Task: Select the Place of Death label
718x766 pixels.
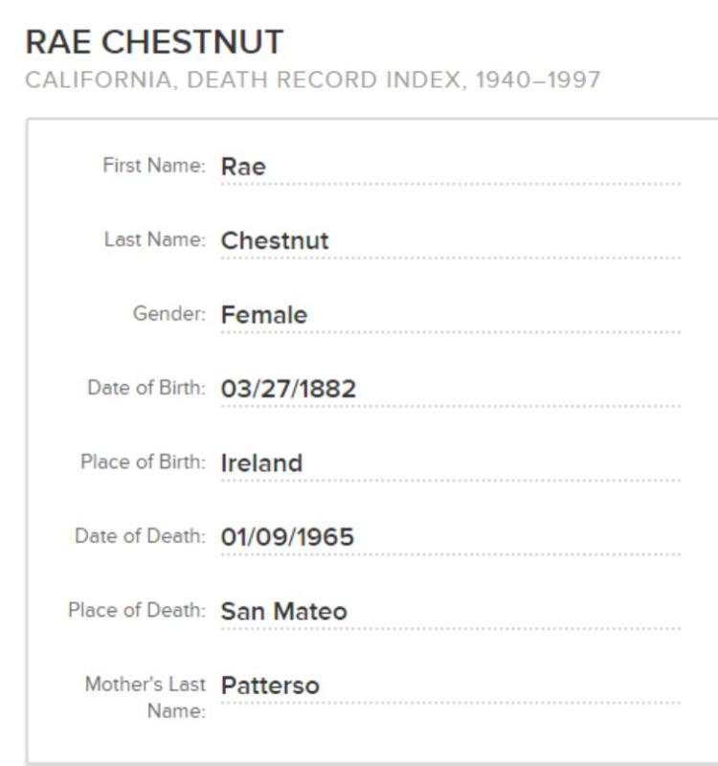Action: (136, 610)
